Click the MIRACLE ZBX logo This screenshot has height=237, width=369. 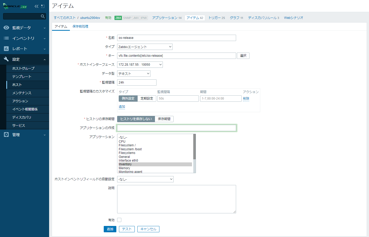pyautogui.click(x=15, y=6)
